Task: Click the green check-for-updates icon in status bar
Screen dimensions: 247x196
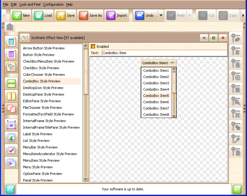Action: point(237,189)
